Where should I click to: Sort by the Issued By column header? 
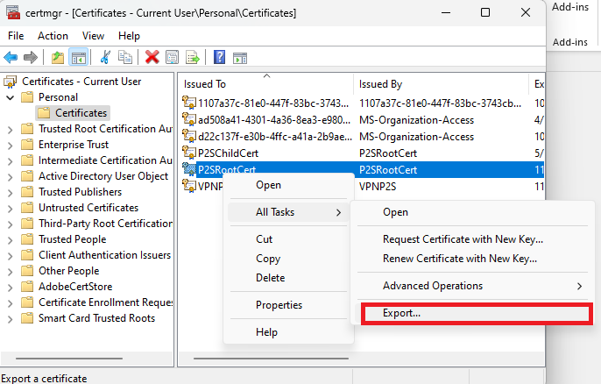coord(380,84)
